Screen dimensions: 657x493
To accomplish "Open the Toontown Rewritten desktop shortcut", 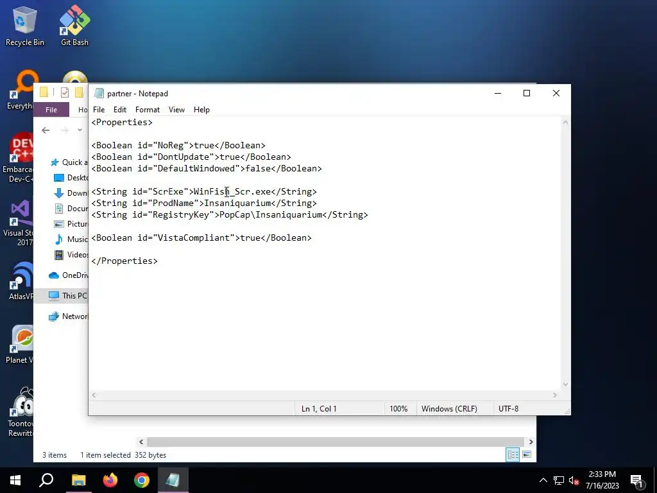I will [20, 411].
